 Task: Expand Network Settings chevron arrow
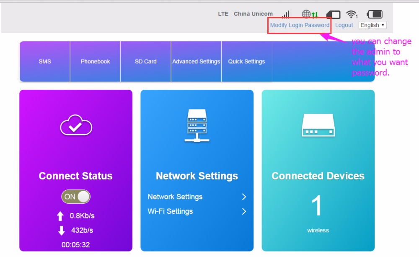click(244, 197)
